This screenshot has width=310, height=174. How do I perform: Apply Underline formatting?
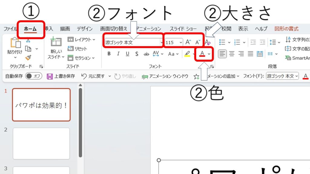click(127, 54)
